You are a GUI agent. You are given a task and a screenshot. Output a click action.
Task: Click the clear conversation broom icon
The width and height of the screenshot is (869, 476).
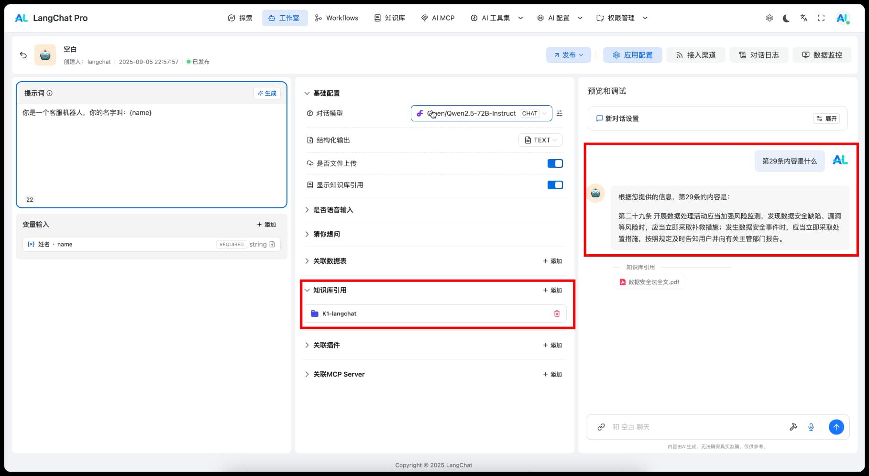pyautogui.click(x=793, y=427)
